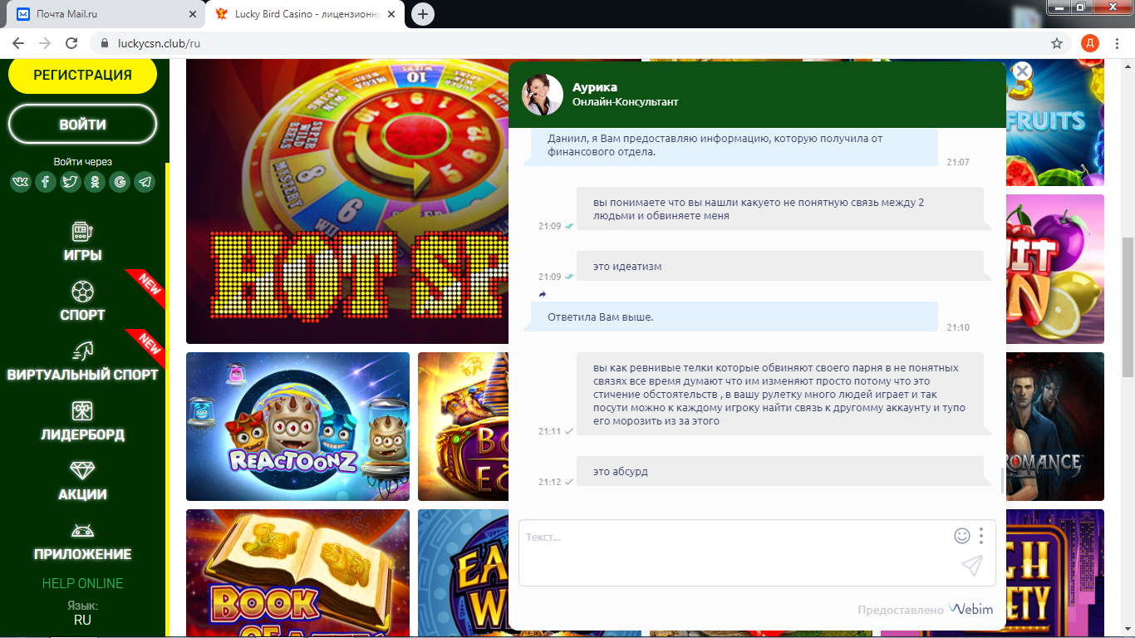Switch to Почта Mail.ru tab
The image size is (1135, 638).
[104, 14]
